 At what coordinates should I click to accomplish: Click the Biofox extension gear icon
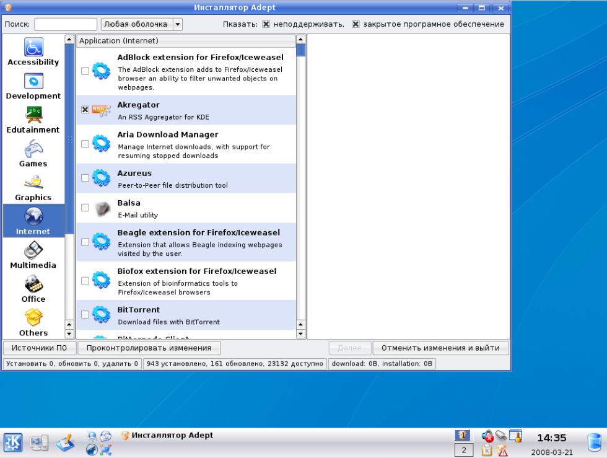pyautogui.click(x=102, y=280)
